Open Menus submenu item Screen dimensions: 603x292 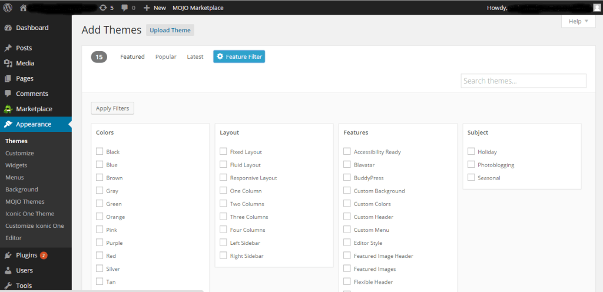pyautogui.click(x=15, y=178)
